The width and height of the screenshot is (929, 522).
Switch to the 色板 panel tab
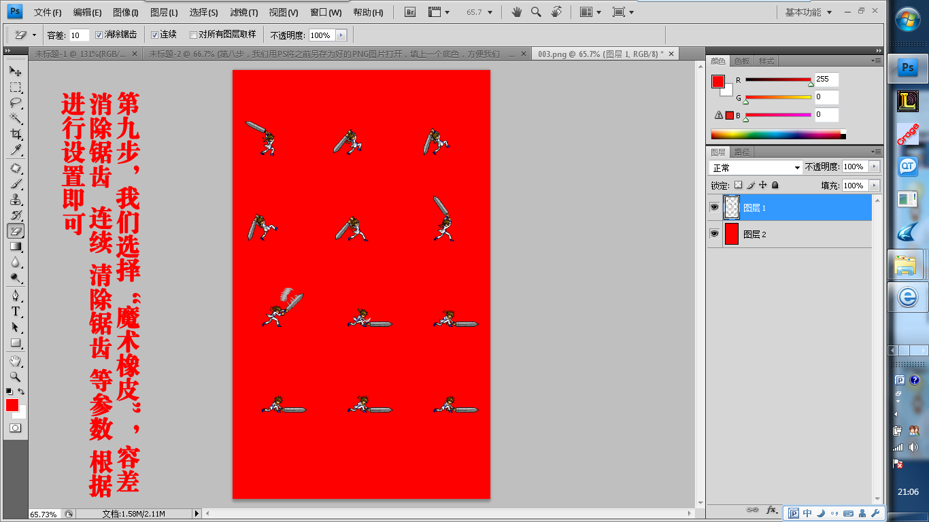[741, 61]
